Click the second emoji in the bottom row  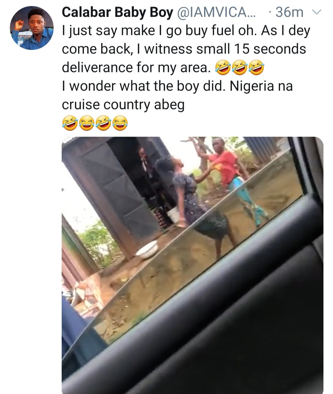point(87,123)
